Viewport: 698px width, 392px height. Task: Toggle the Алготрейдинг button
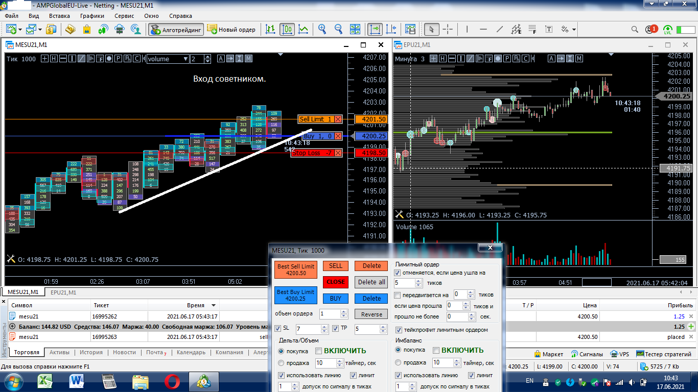[176, 30]
